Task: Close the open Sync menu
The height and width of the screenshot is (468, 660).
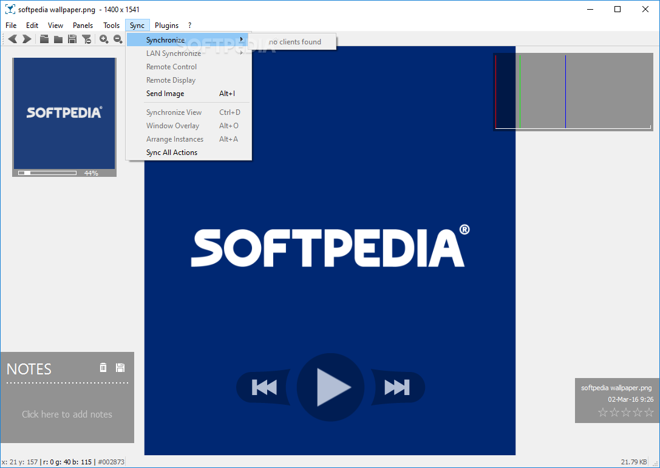Action: pos(137,26)
